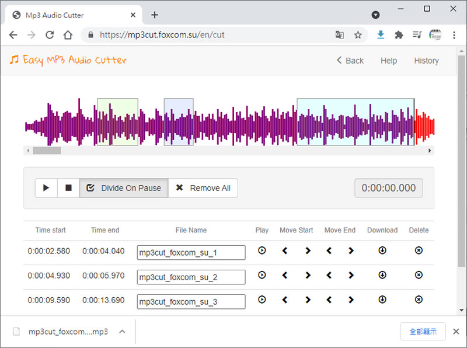467x348 pixels.
Task: Delete the mp3cut_foxcom_su_3 segment
Action: tap(419, 300)
